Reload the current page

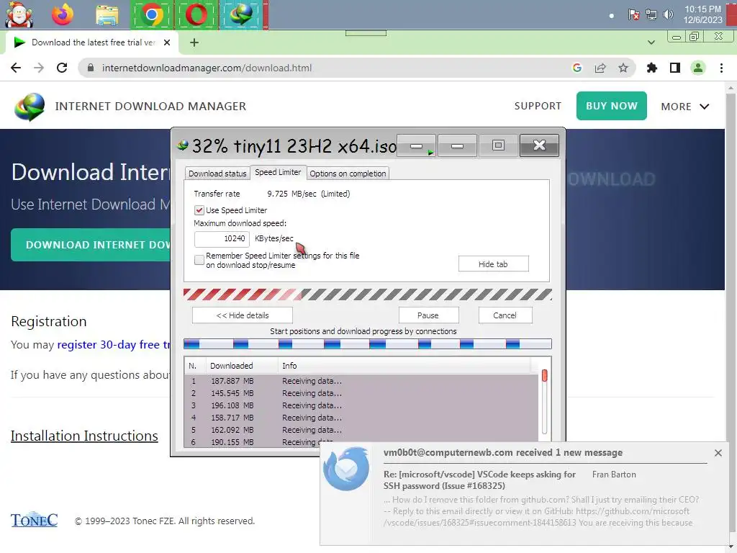62,68
